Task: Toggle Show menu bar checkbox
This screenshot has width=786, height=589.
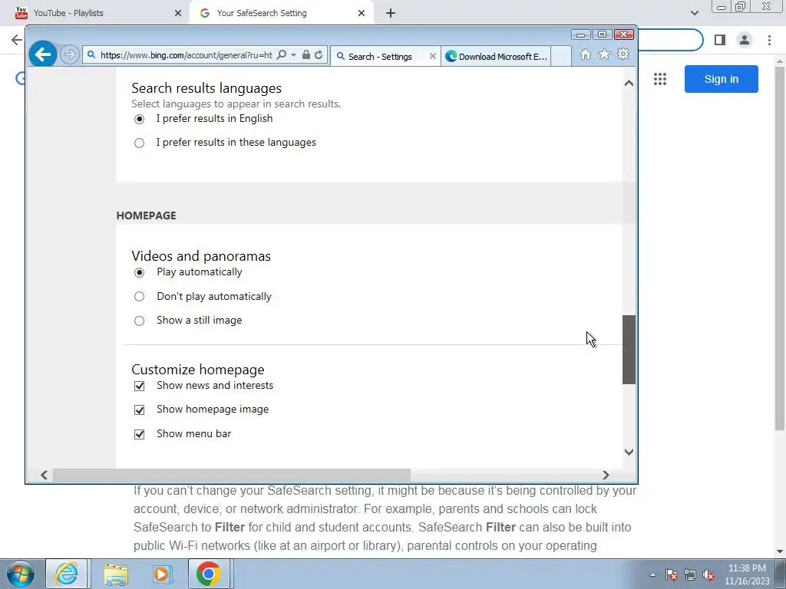Action: point(140,434)
